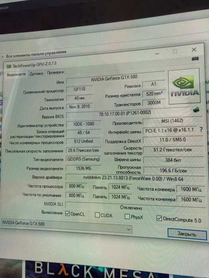
Task: Click NVIDIA SLI status Отключено
Action: click(x=136, y=207)
